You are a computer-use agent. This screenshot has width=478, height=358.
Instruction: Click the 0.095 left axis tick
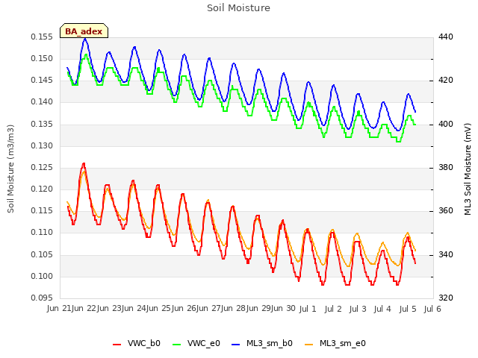click(x=42, y=298)
